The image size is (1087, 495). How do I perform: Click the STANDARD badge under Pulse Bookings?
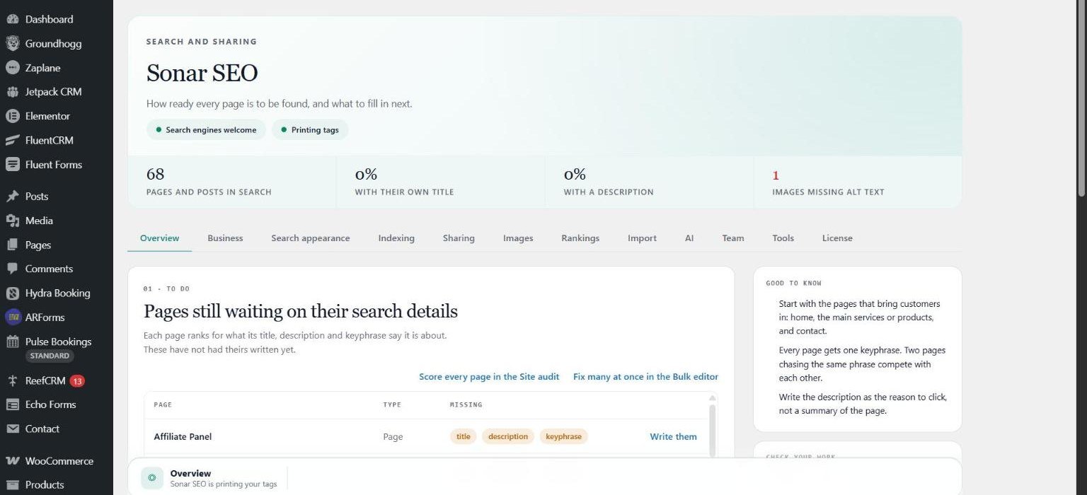[x=50, y=356]
